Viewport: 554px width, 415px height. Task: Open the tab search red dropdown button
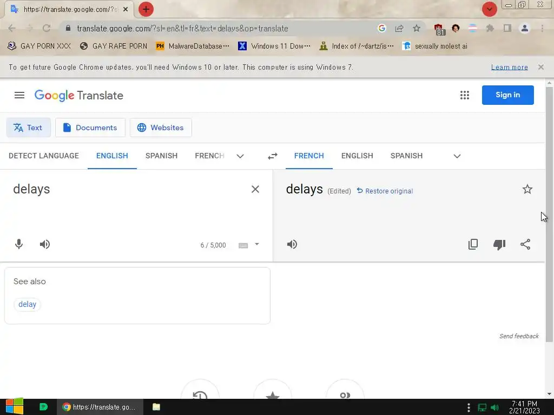coord(489,9)
